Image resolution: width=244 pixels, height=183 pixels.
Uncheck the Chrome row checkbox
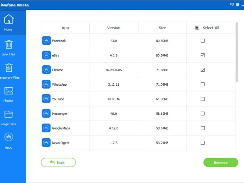pyautogui.click(x=203, y=70)
